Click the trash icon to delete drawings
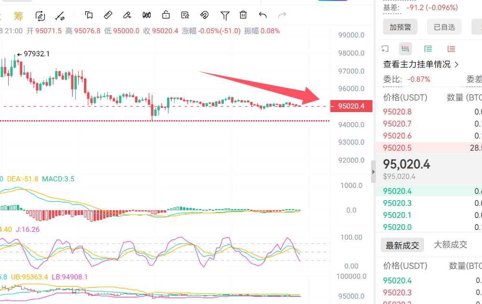 tap(244, 15)
